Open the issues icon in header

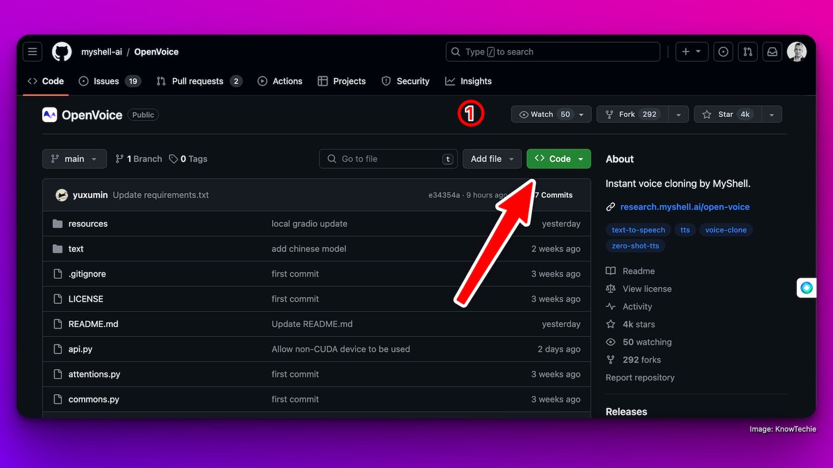pyautogui.click(x=723, y=51)
